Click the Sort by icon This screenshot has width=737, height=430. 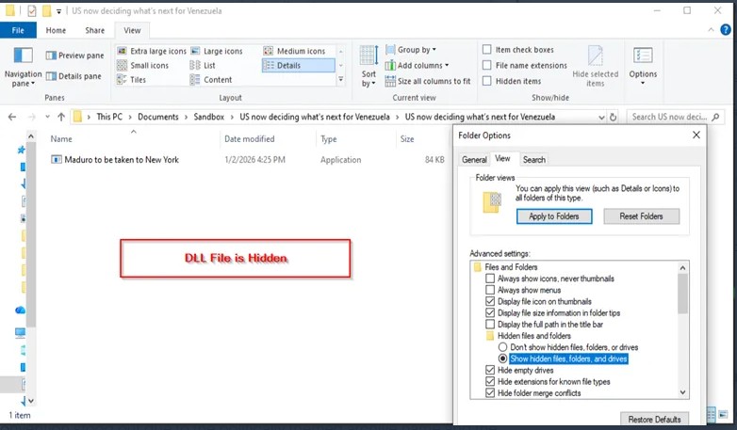(368, 58)
